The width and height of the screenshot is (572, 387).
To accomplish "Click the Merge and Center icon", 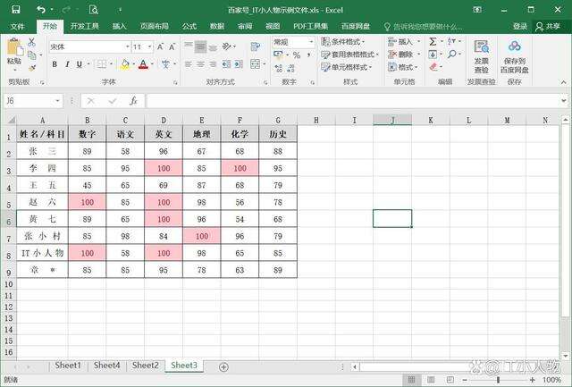I will click(x=256, y=64).
